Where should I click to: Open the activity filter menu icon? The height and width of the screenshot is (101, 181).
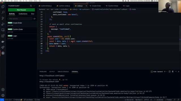[x=35, y=19]
